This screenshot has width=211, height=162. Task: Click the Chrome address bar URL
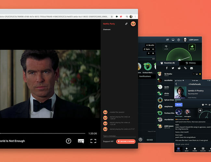click(x=54, y=17)
